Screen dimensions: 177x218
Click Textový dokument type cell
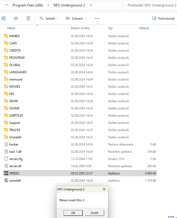coord(121,144)
